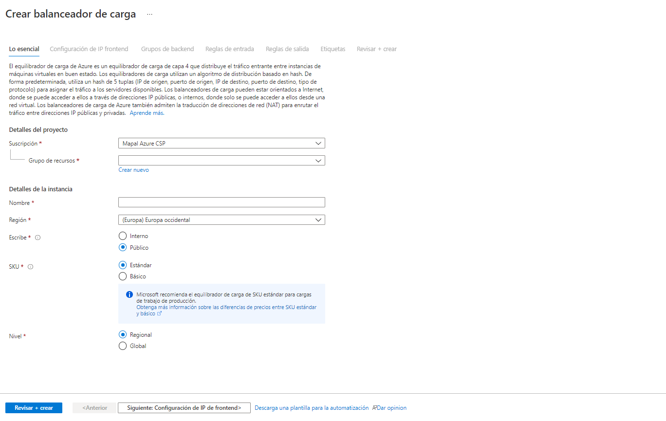The width and height of the screenshot is (666, 421).
Task: Select the Básico SKU option
Action: coord(123,276)
